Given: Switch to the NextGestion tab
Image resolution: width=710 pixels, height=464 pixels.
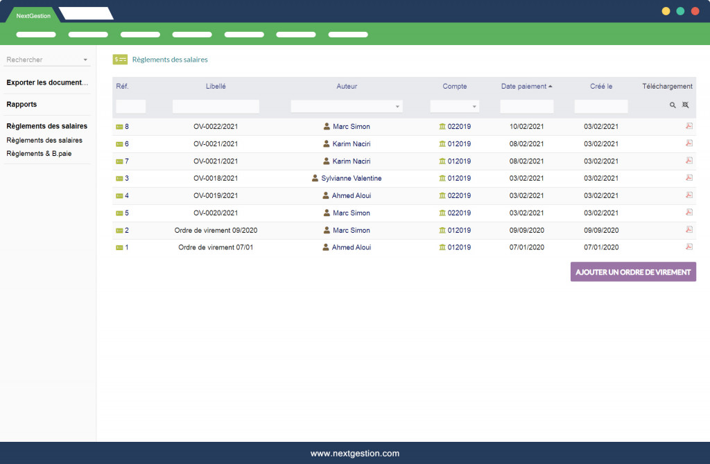Looking at the screenshot, I should click(x=33, y=15).
